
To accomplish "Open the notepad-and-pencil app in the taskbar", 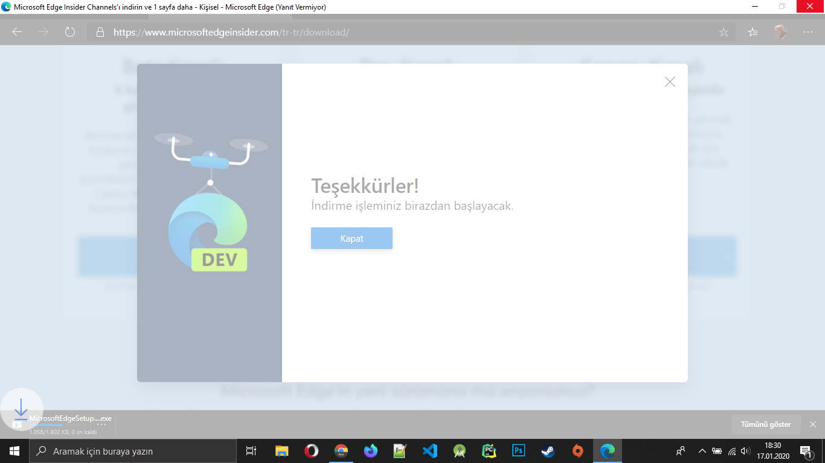I will [x=400, y=451].
